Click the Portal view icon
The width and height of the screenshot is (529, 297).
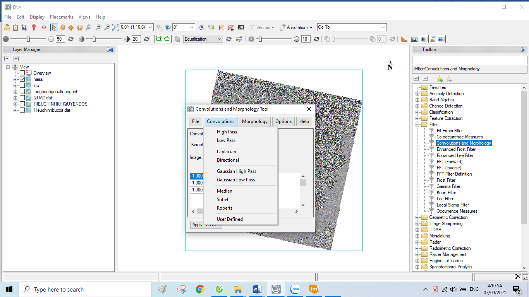(414, 39)
